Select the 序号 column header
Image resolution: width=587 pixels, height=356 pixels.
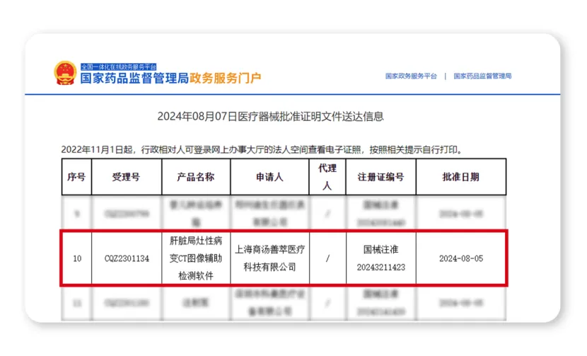pos(76,177)
